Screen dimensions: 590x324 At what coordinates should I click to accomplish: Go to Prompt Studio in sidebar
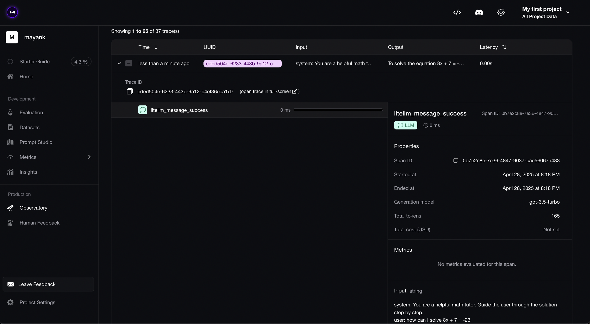(36, 142)
